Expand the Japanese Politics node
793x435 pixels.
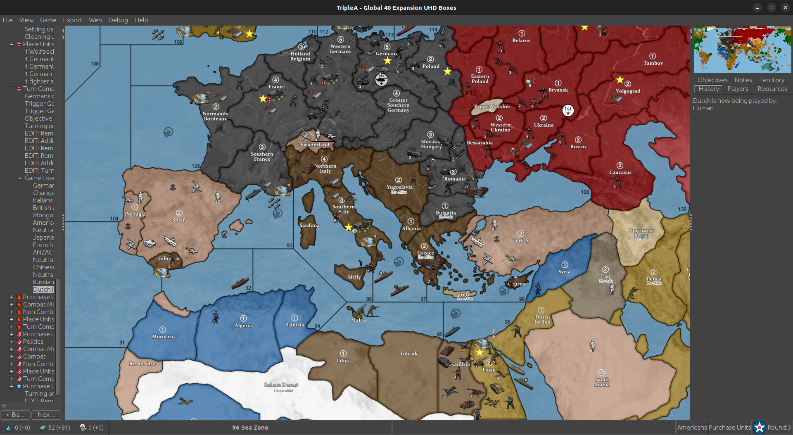pyautogui.click(x=12, y=342)
